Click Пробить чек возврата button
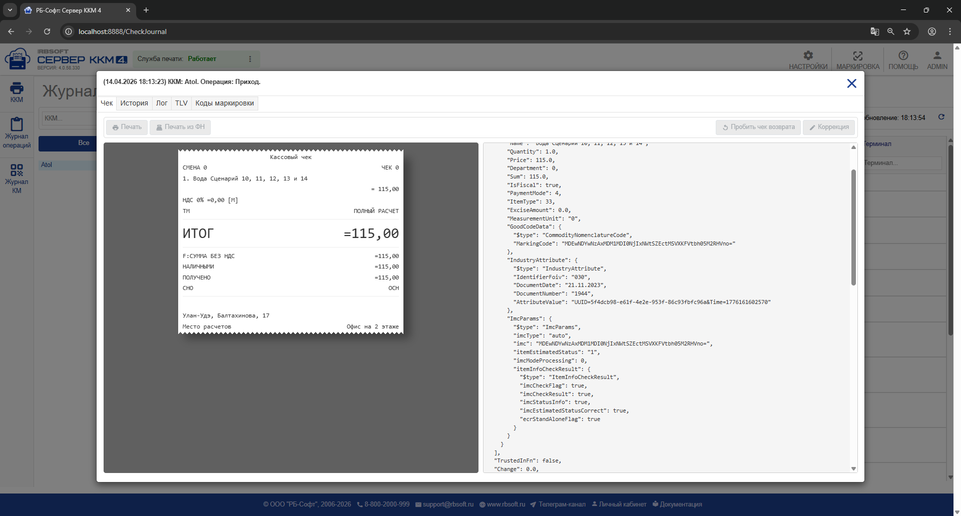Viewport: 961px width, 516px height. 758,127
